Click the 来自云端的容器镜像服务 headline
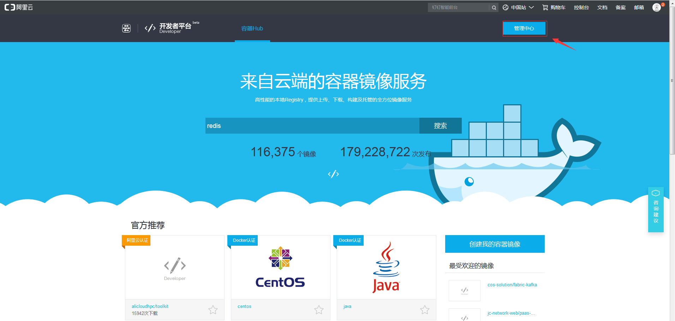The image size is (675, 321). pos(333,81)
